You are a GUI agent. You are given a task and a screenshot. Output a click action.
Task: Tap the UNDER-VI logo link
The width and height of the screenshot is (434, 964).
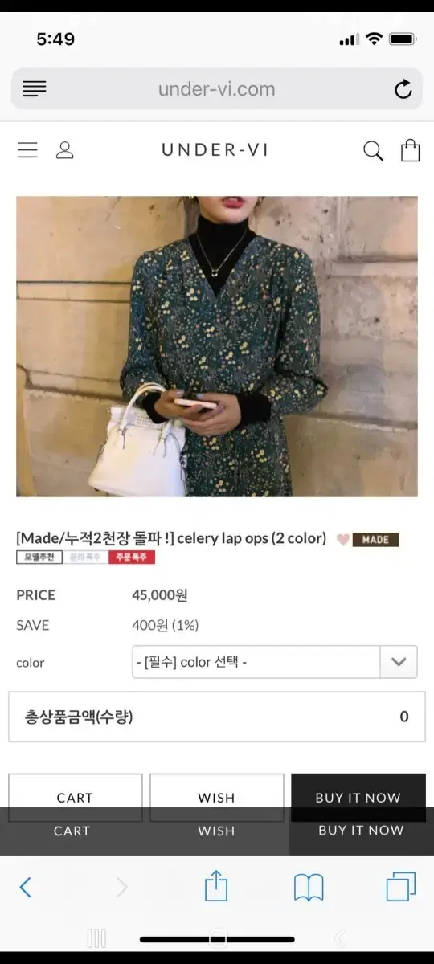pyautogui.click(x=215, y=150)
